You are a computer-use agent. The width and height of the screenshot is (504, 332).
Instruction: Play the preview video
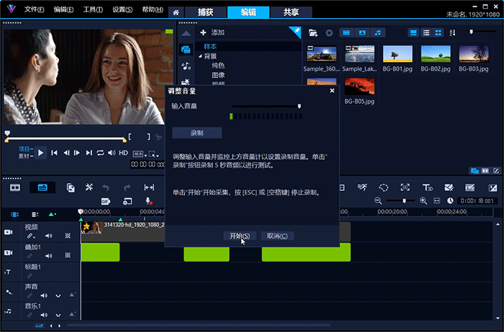click(40, 153)
